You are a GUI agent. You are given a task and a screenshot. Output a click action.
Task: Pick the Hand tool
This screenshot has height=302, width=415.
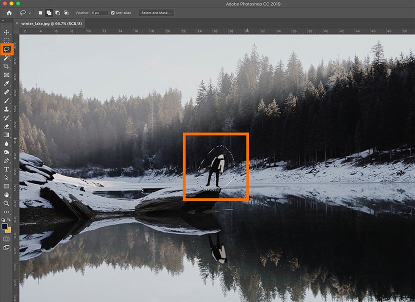pos(6,195)
